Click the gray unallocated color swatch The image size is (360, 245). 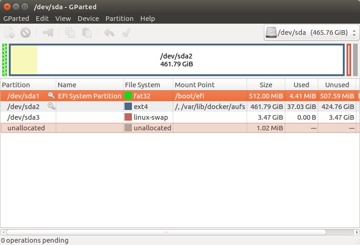pyautogui.click(x=128, y=128)
